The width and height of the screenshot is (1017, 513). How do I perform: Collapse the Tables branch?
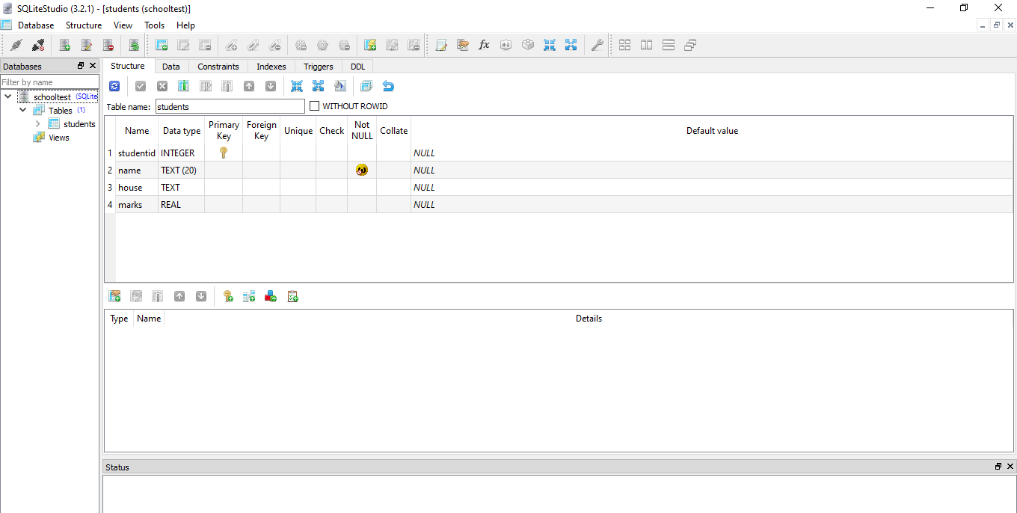pyautogui.click(x=23, y=109)
